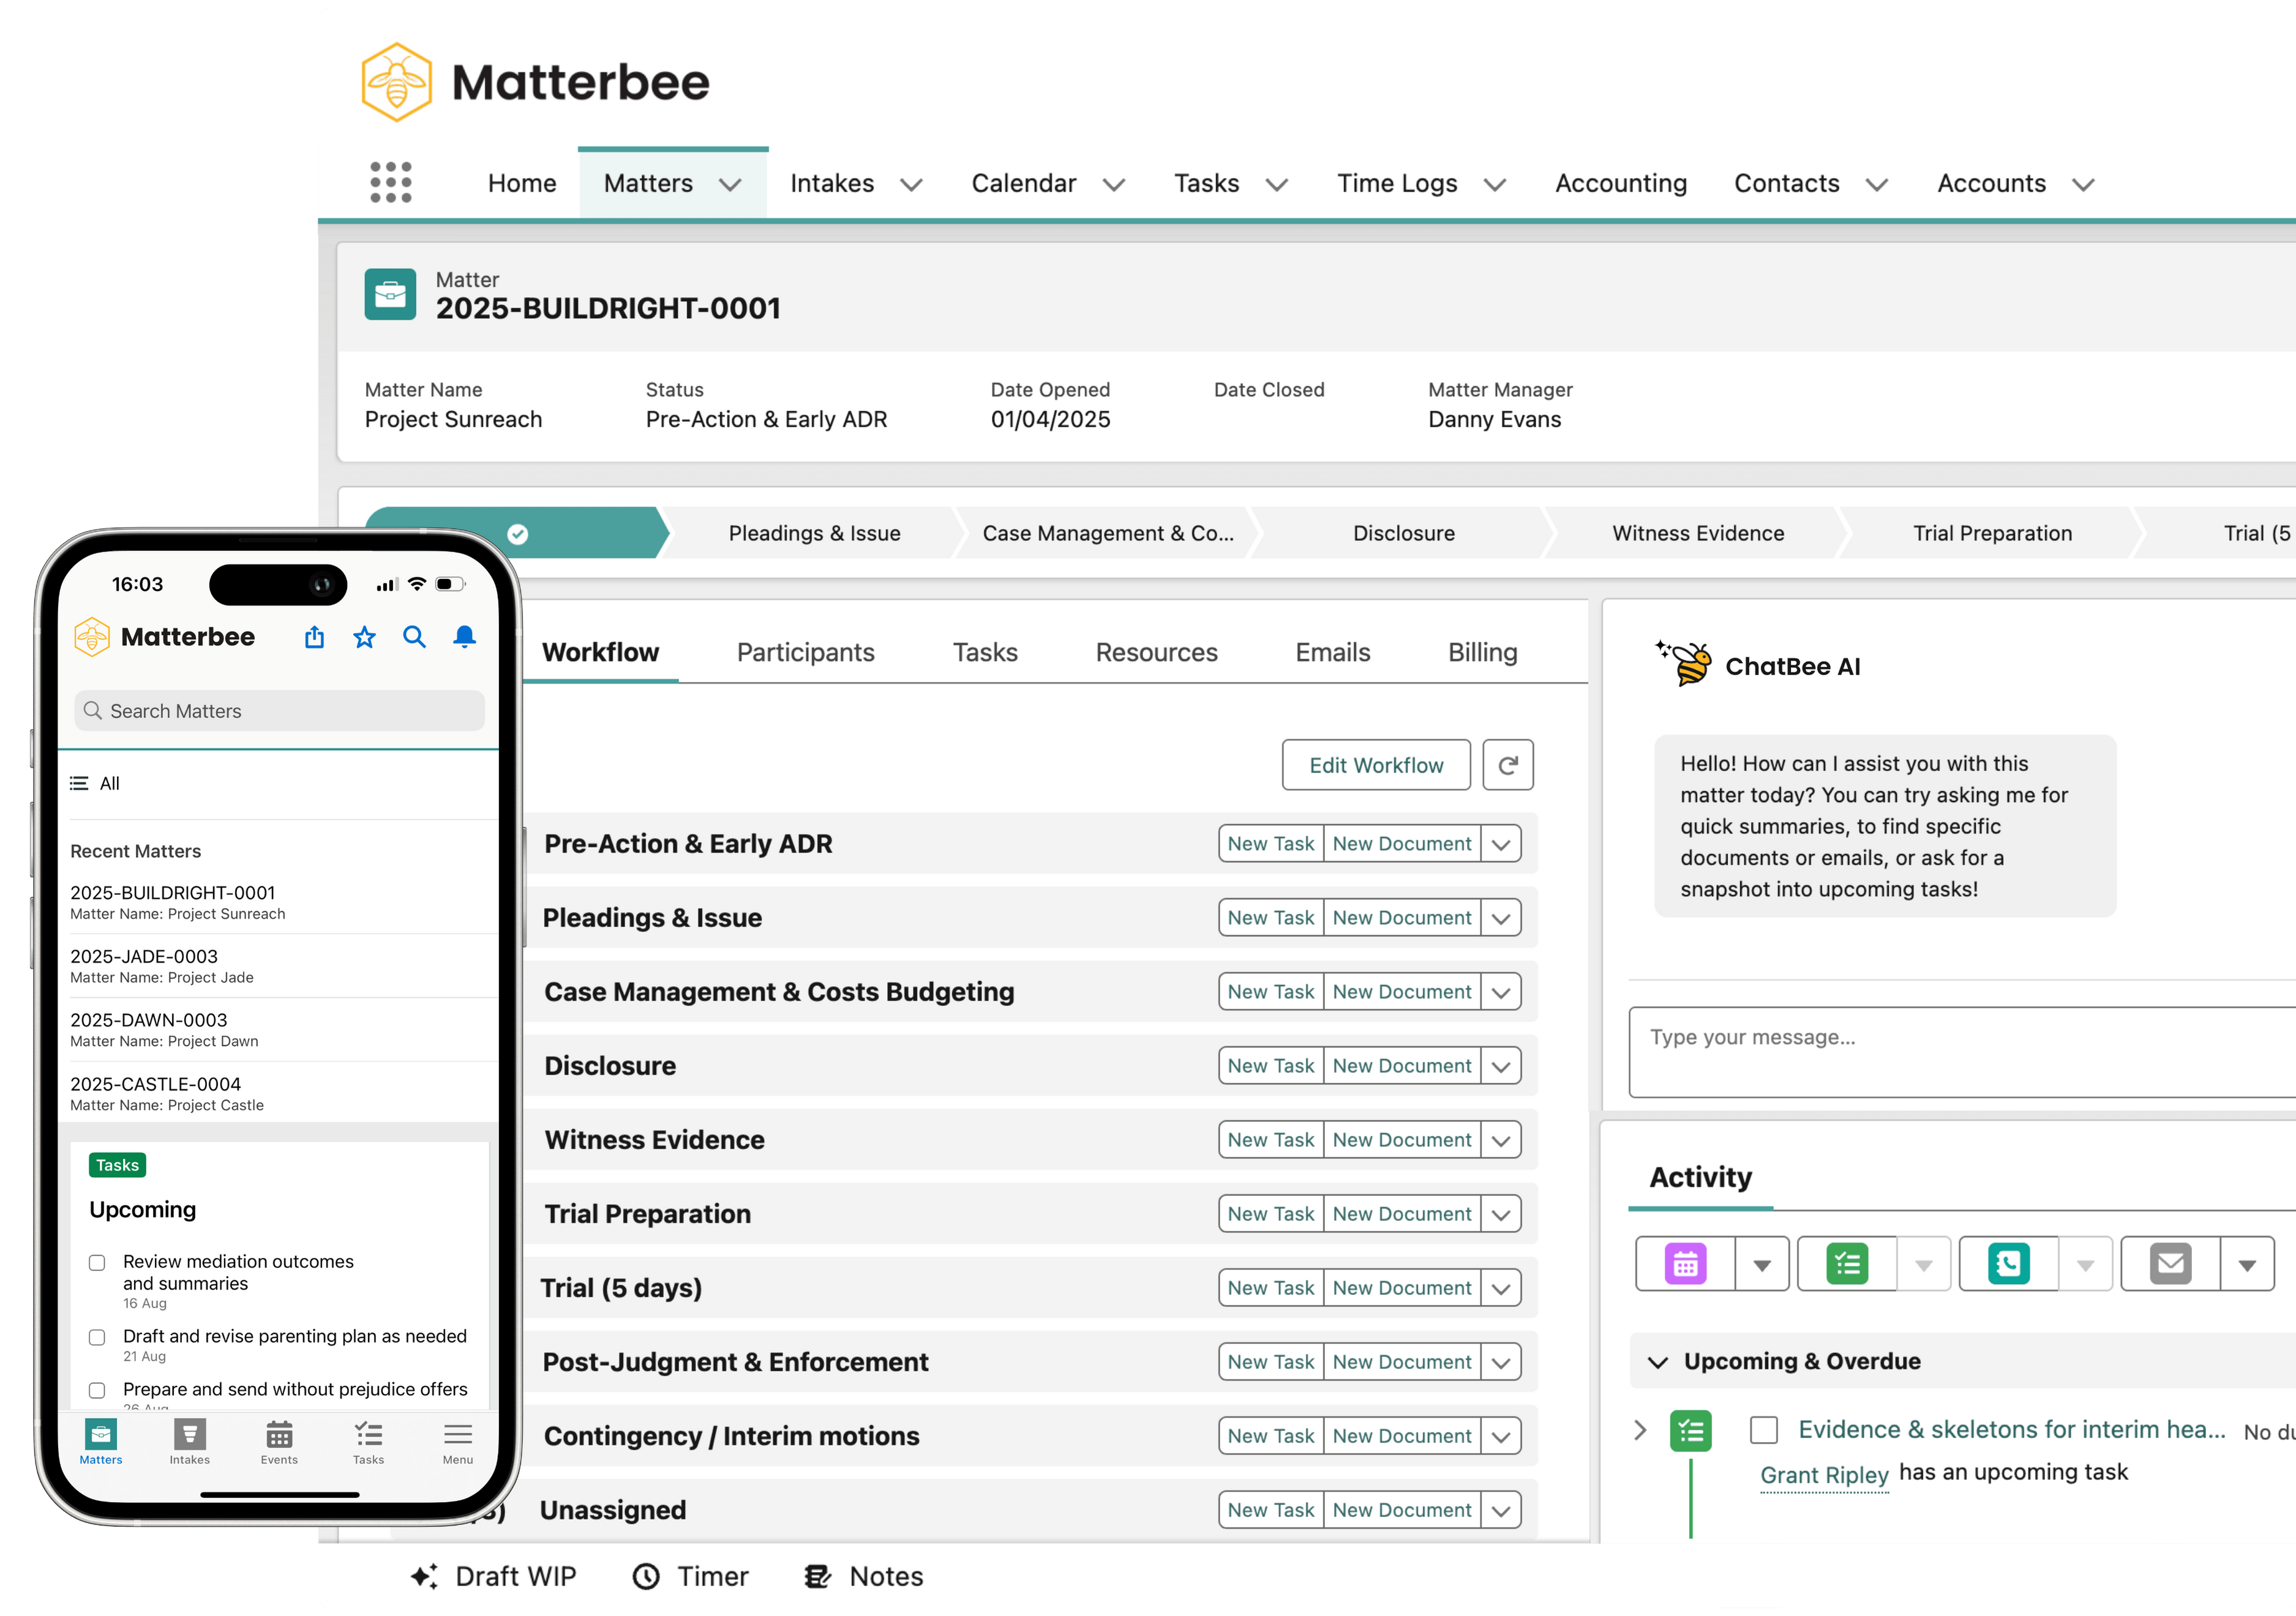
Task: Click the teal log call icon
Action: pyautogui.click(x=2008, y=1264)
